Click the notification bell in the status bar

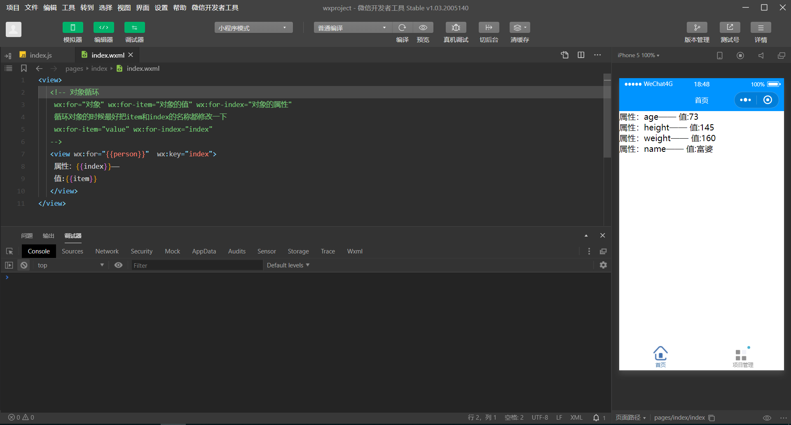click(596, 418)
